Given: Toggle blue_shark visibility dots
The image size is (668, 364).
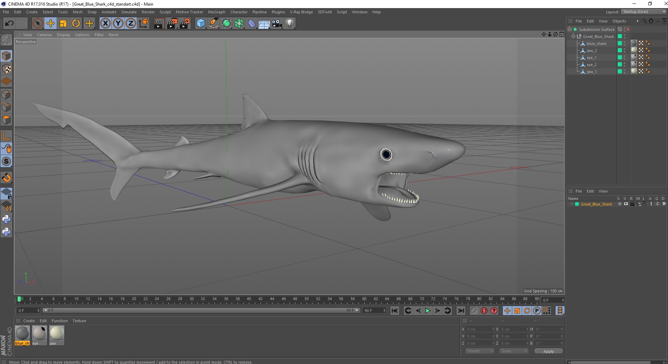Looking at the screenshot, I should pos(625,43).
